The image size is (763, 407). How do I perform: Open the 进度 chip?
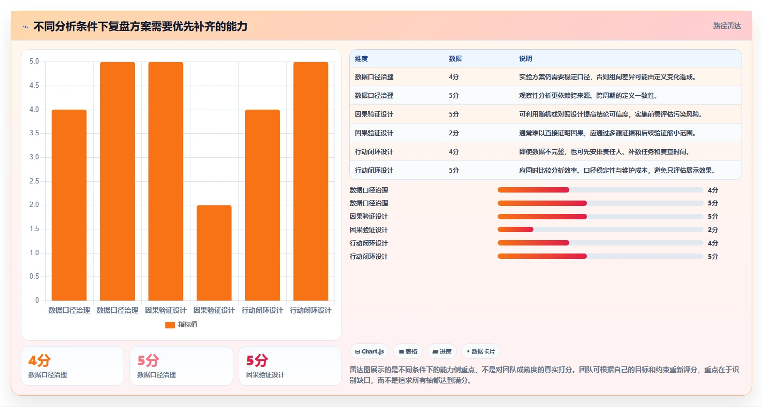point(442,351)
